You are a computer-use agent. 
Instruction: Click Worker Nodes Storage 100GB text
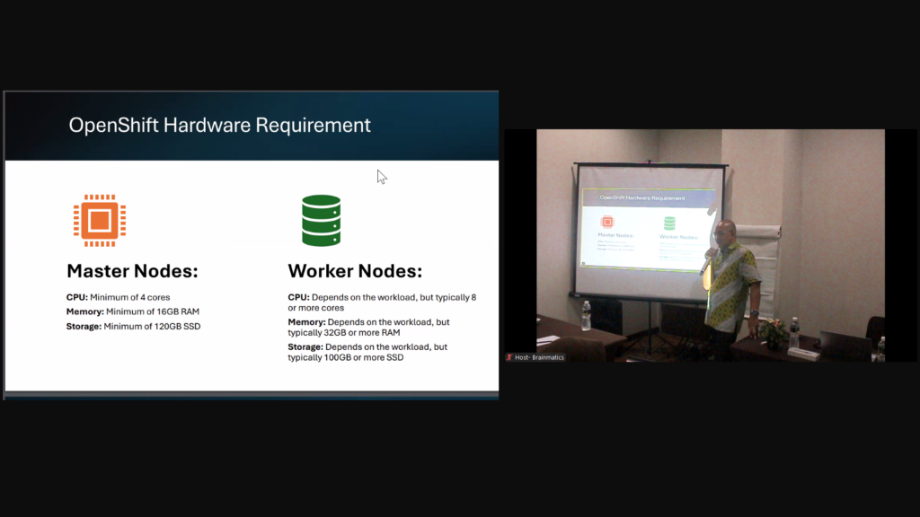(x=367, y=352)
